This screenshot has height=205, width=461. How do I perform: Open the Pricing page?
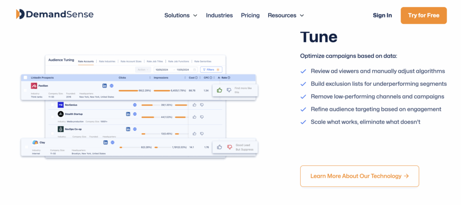250,15
